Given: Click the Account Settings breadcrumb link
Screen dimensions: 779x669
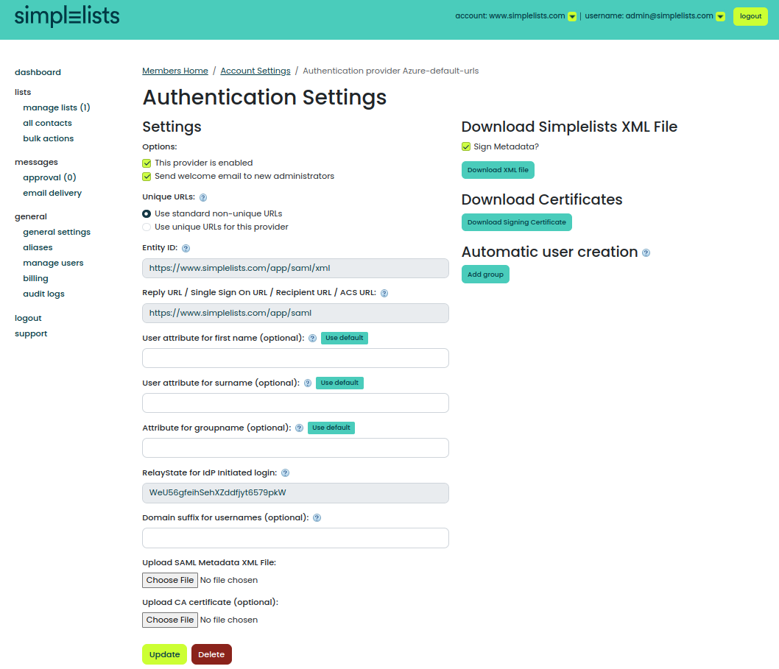Looking at the screenshot, I should click(255, 71).
